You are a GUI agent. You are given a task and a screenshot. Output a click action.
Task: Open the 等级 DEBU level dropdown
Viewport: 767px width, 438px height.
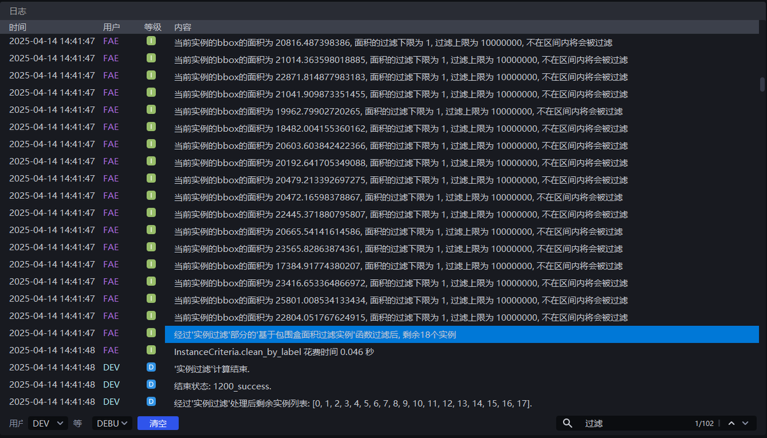coord(111,424)
